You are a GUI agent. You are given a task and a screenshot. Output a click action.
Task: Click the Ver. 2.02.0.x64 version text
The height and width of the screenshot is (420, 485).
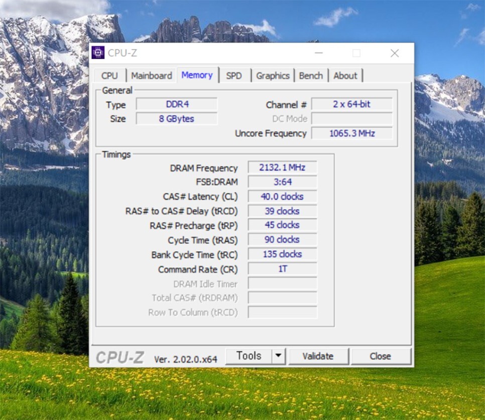[186, 359]
